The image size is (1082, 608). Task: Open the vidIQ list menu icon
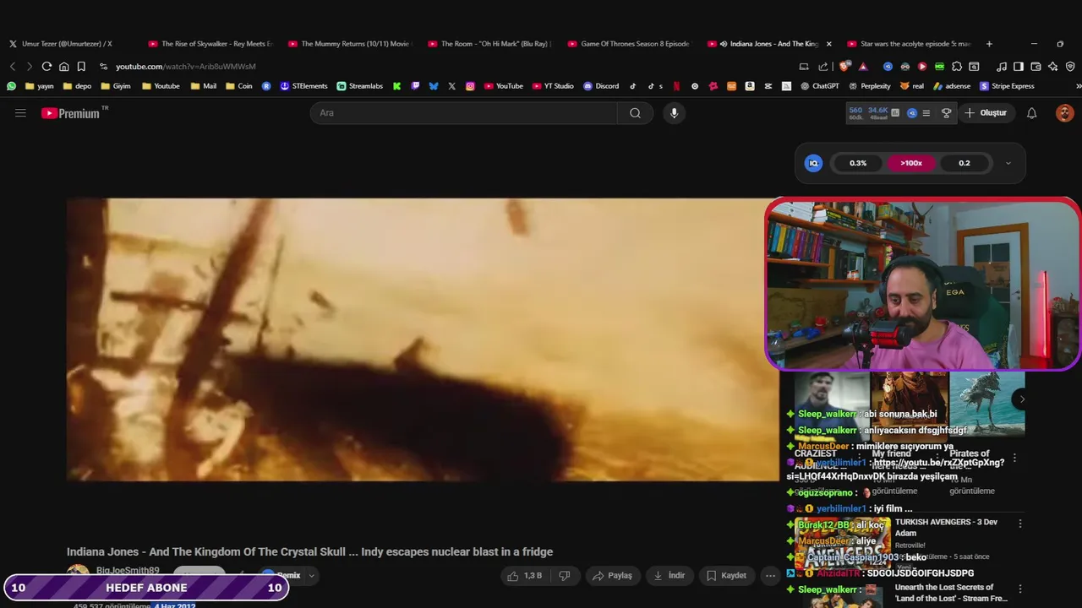click(926, 112)
